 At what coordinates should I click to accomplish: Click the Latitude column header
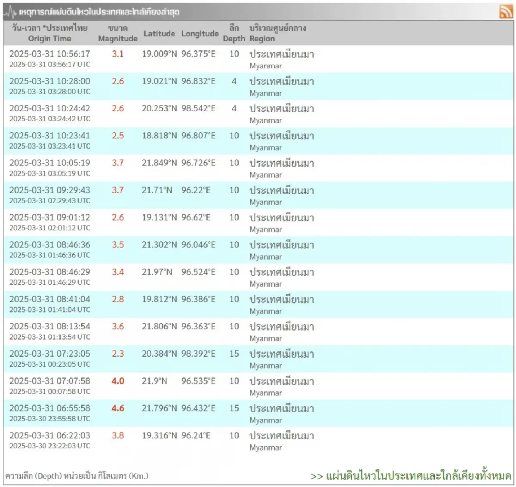click(x=159, y=33)
